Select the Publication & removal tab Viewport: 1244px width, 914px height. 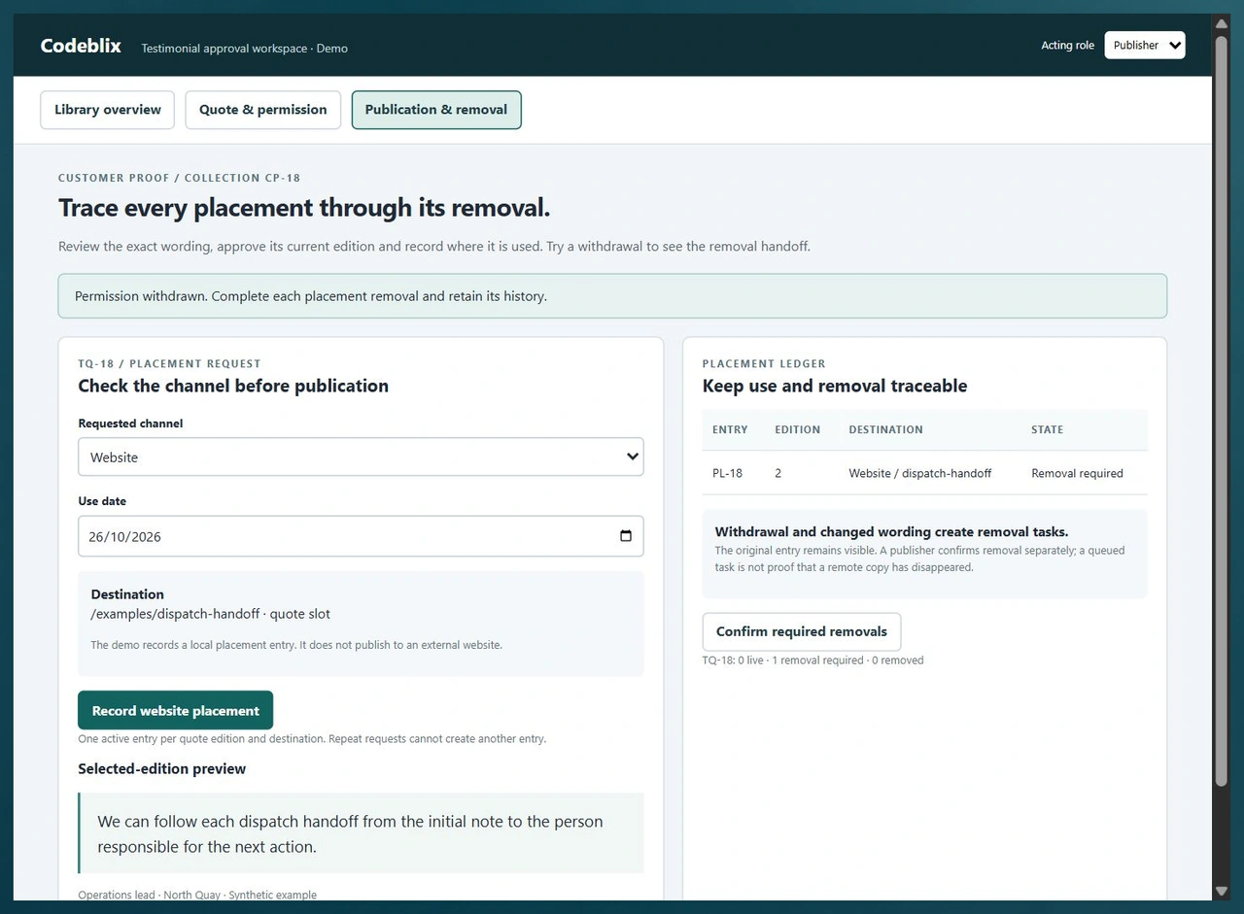[436, 110]
